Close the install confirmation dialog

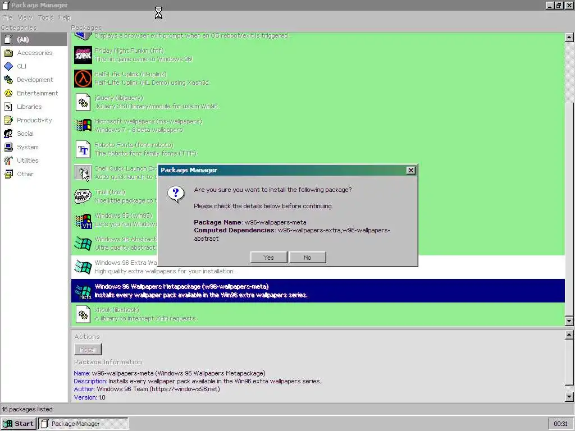(x=410, y=171)
